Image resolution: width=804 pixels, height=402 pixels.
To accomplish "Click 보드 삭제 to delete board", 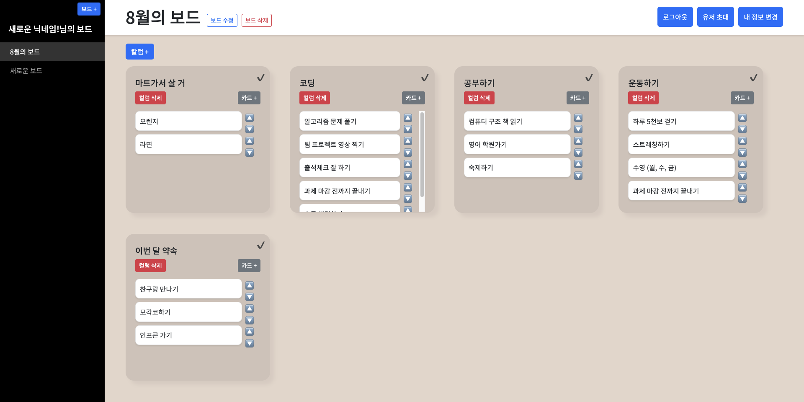I will (257, 20).
